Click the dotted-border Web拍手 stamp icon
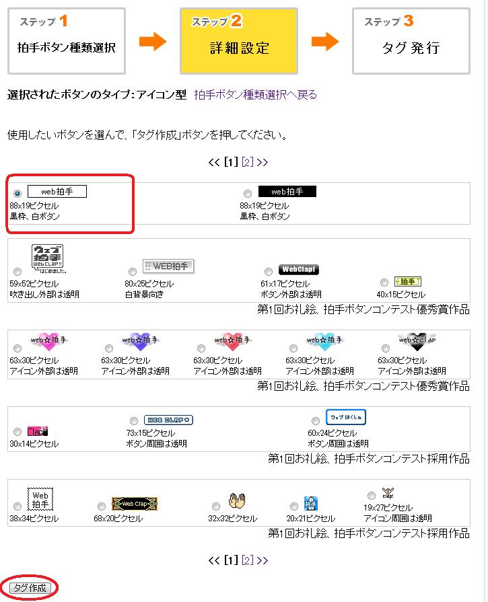 (x=40, y=499)
